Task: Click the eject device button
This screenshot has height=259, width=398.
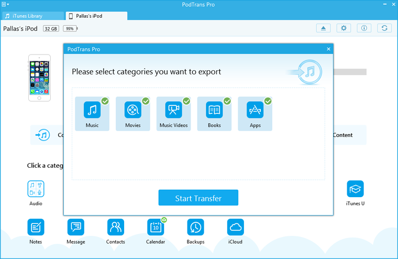Action: [323, 28]
